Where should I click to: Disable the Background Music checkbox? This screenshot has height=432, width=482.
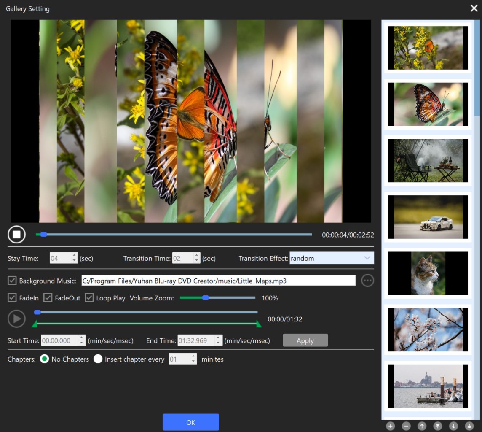12,281
